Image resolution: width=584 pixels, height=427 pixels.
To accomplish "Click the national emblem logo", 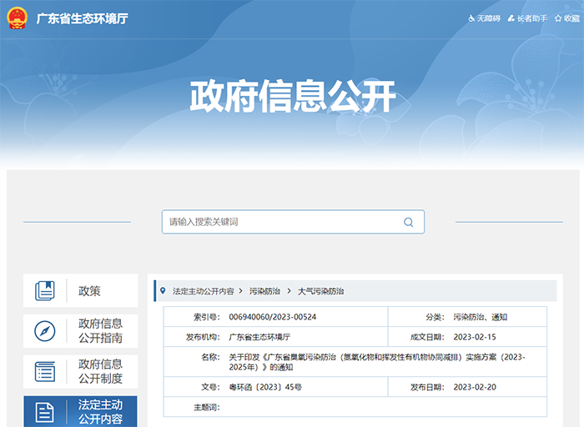I will pos(17,18).
